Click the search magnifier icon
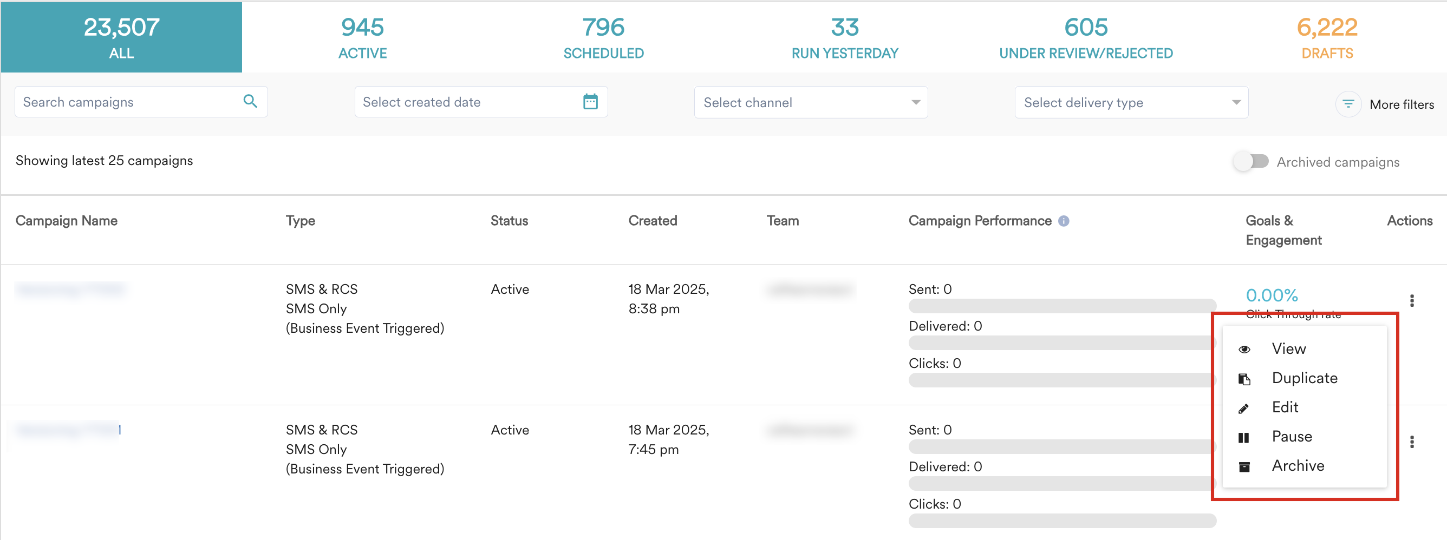This screenshot has width=1447, height=540. click(250, 102)
